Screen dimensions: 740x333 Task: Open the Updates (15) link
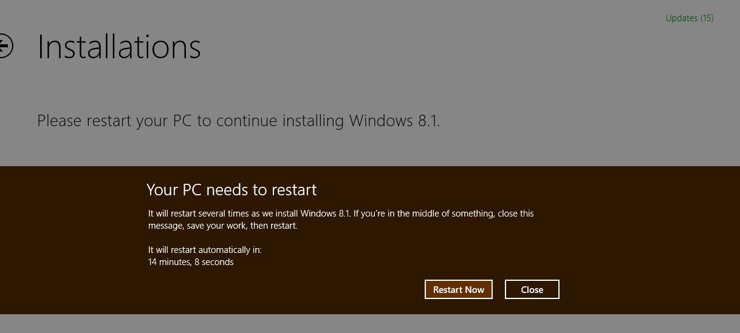(690, 18)
